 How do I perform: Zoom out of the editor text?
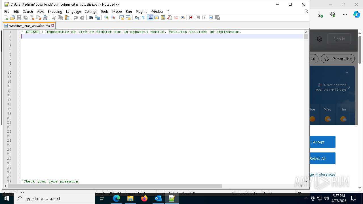113,18
